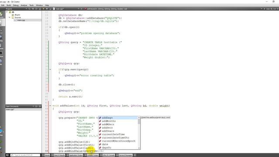Toggle the editor file lock icon

tap(51, 9)
